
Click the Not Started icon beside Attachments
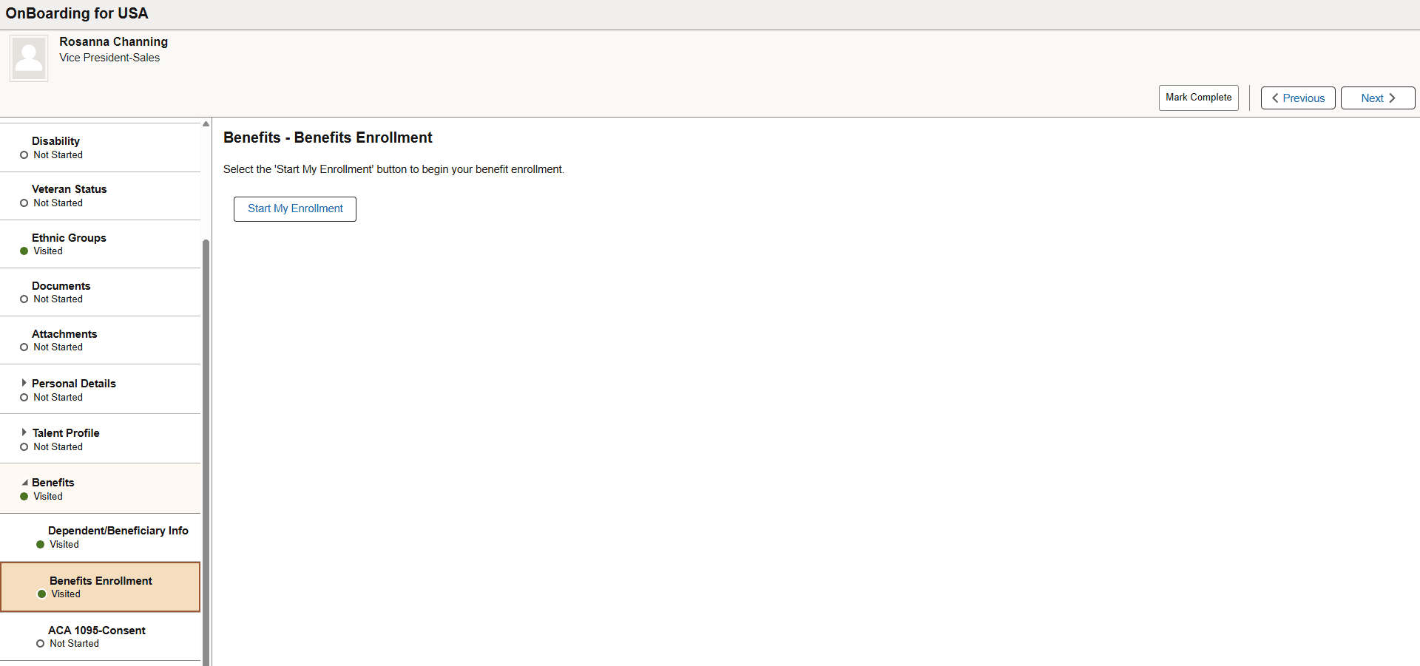pos(24,347)
